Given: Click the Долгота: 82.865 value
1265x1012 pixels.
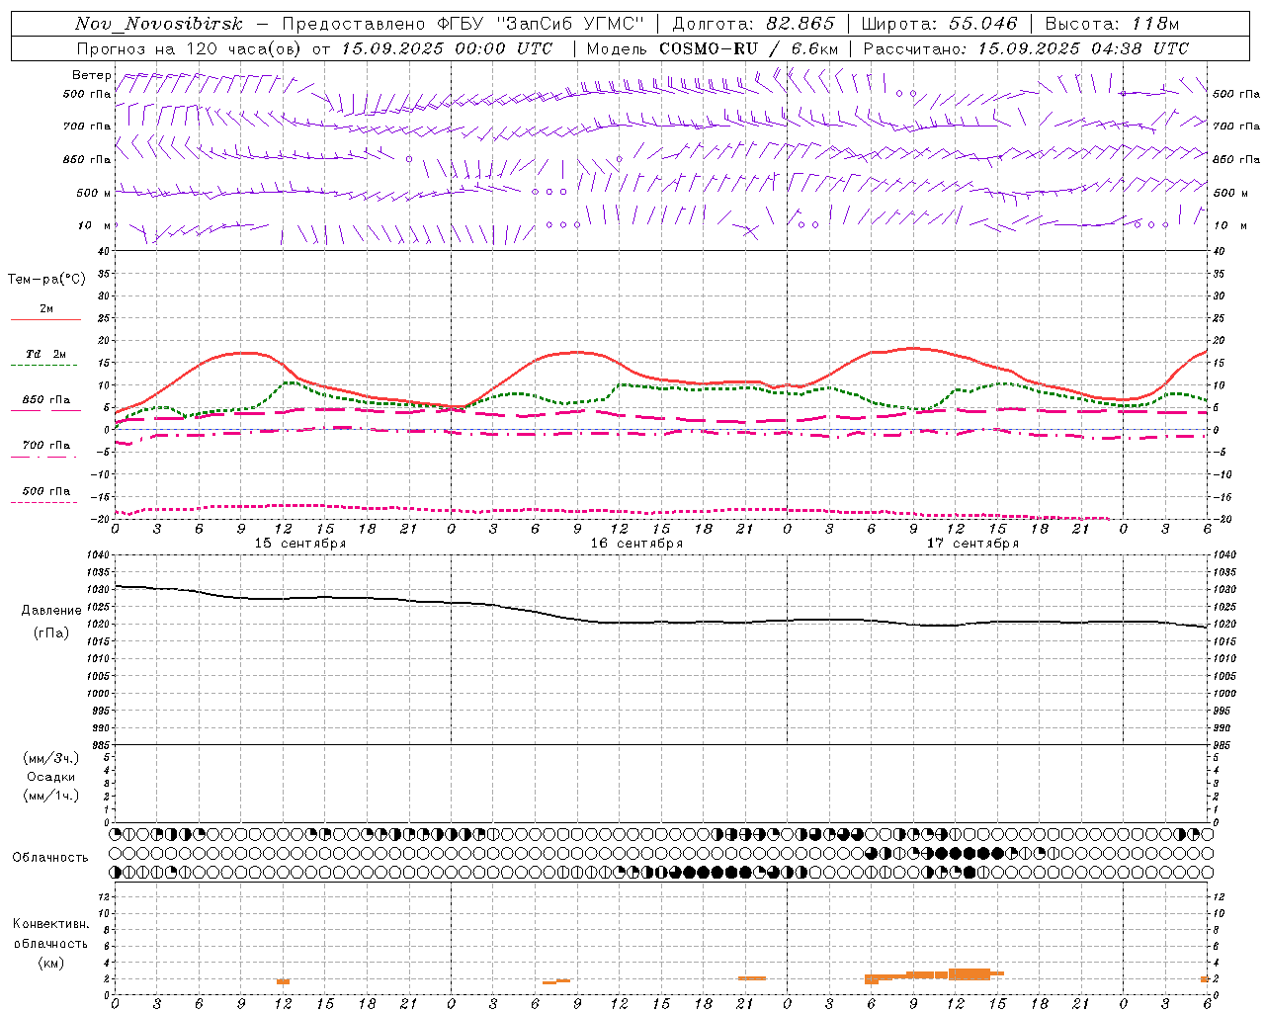Looking at the screenshot, I should pyautogui.click(x=753, y=24).
